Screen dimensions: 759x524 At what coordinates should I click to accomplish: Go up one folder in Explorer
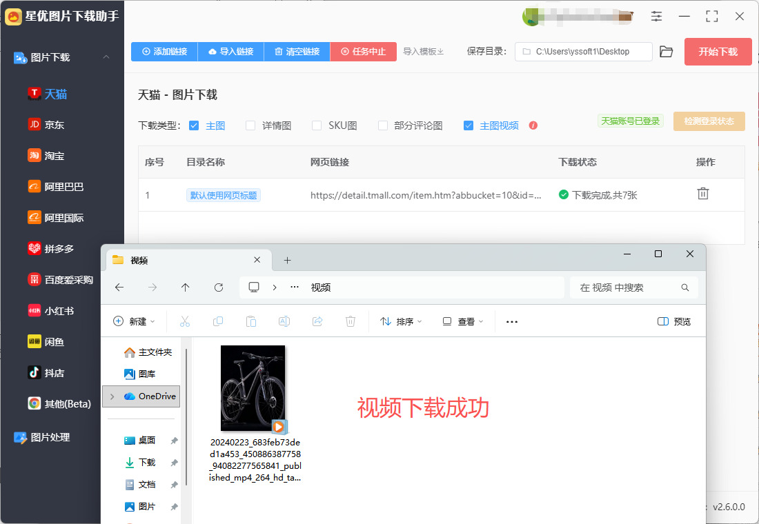coord(186,288)
